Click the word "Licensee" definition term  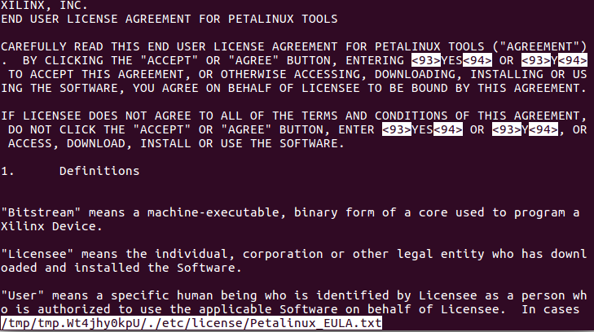[x=37, y=254]
